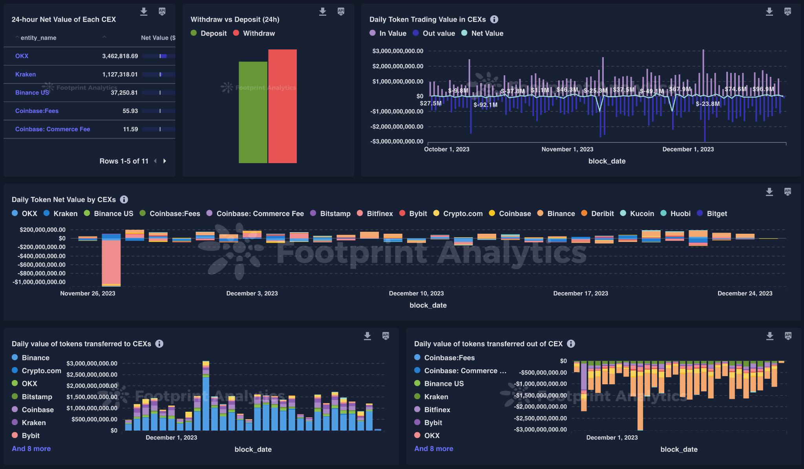Open OKX entity link in table
The image size is (804, 469).
pyautogui.click(x=22, y=56)
